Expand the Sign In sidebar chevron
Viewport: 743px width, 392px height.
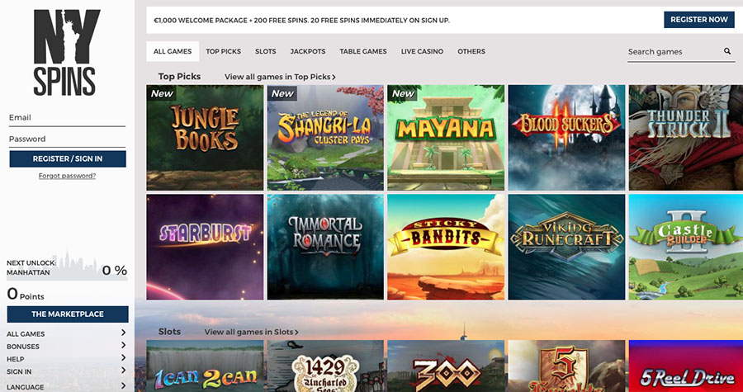123,371
